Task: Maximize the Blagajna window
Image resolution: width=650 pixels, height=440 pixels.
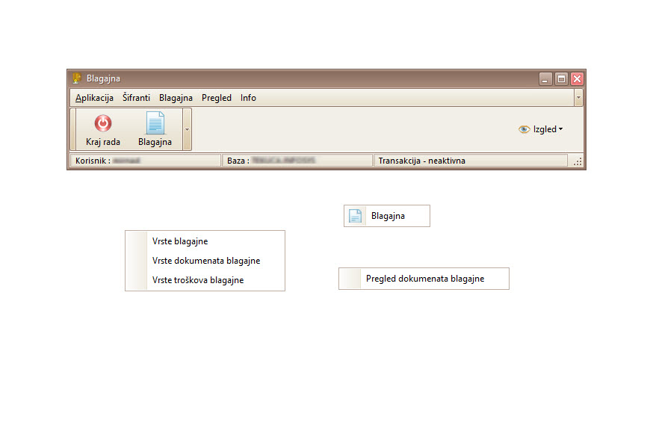Action: pos(561,78)
